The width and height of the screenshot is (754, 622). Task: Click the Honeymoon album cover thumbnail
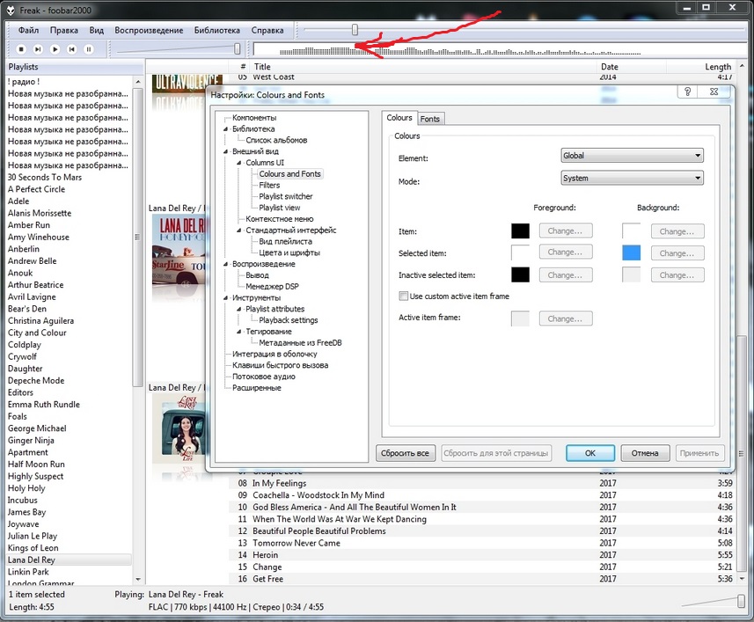coord(179,250)
